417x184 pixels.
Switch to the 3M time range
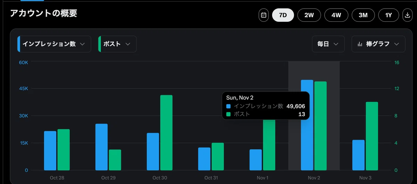pos(363,15)
